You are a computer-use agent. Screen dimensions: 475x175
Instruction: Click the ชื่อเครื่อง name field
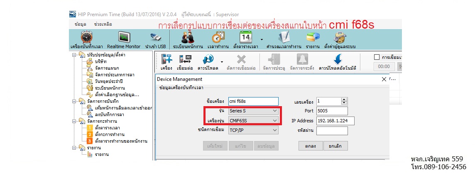pyautogui.click(x=253, y=102)
